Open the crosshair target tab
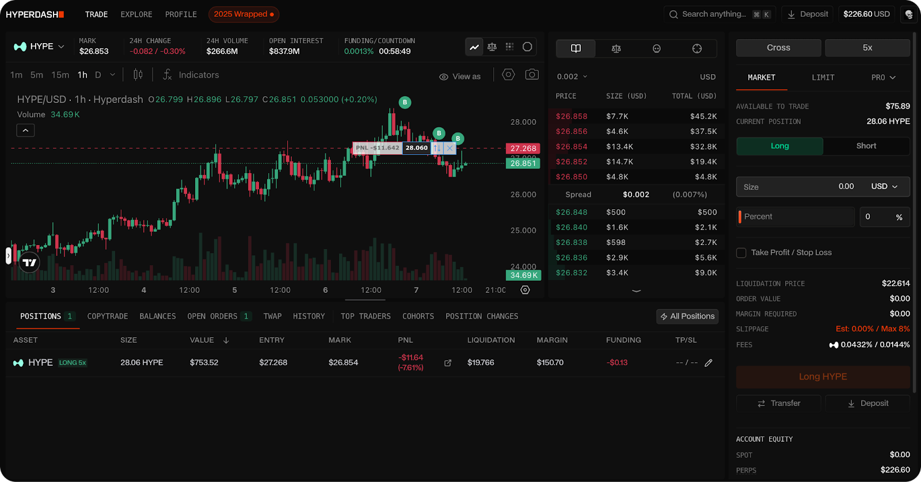This screenshot has height=482, width=921. click(x=697, y=48)
